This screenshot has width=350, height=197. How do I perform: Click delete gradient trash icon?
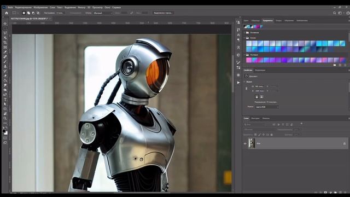345,65
